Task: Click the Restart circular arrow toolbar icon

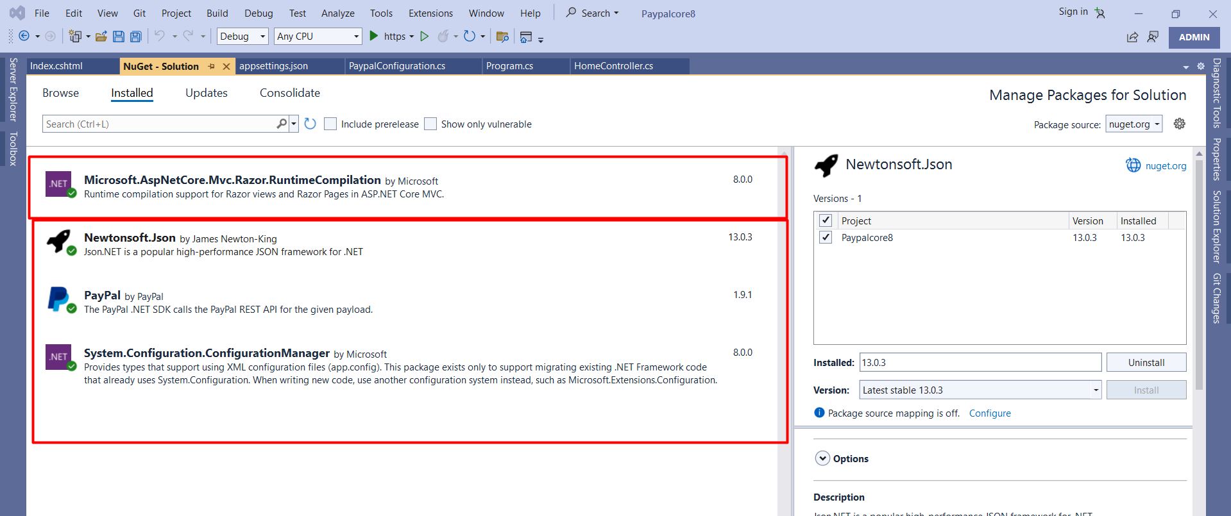Action: [x=470, y=37]
